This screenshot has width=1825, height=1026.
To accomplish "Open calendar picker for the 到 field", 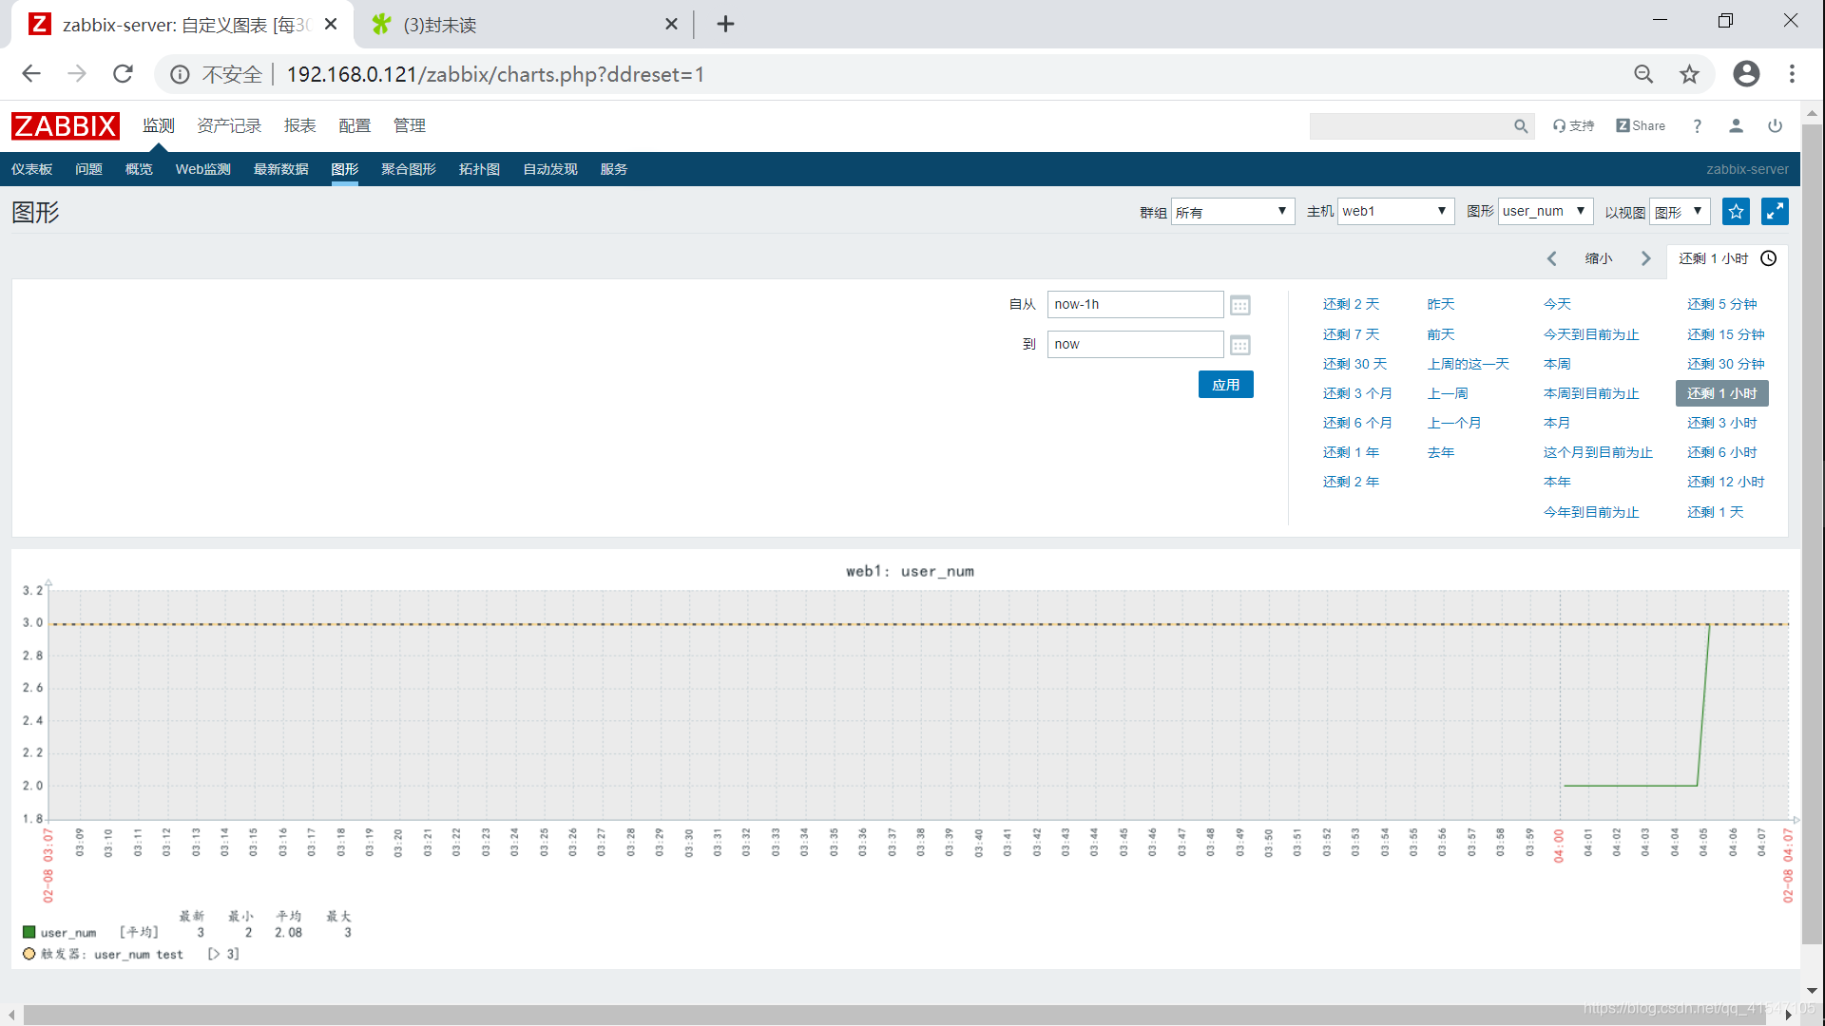I will 1239,345.
